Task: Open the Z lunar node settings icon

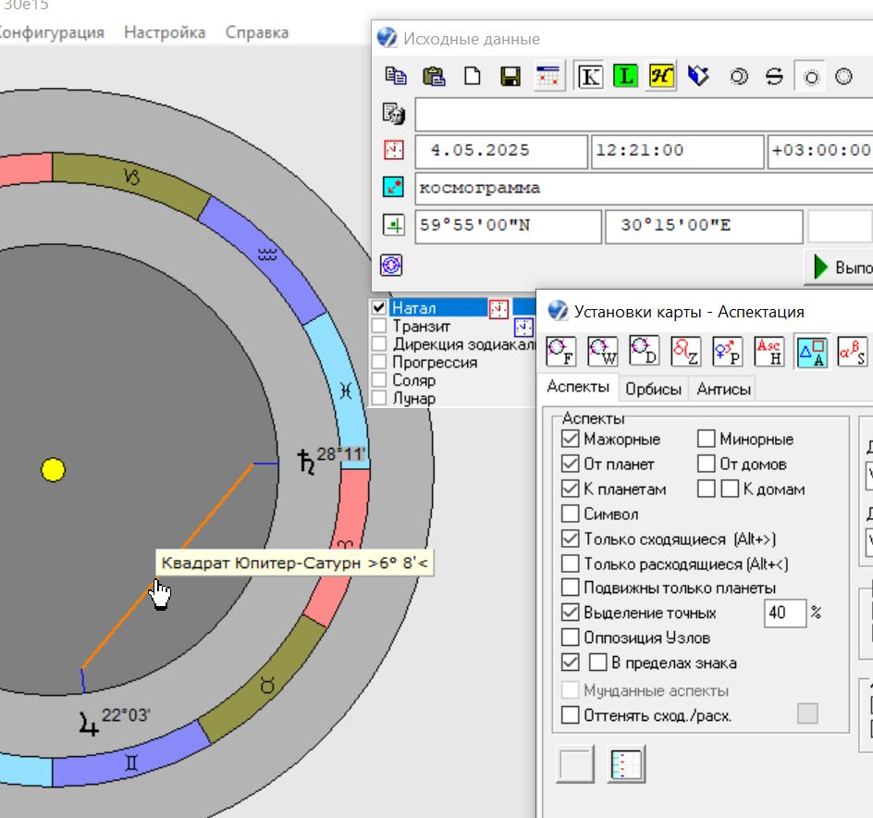Action: [685, 351]
